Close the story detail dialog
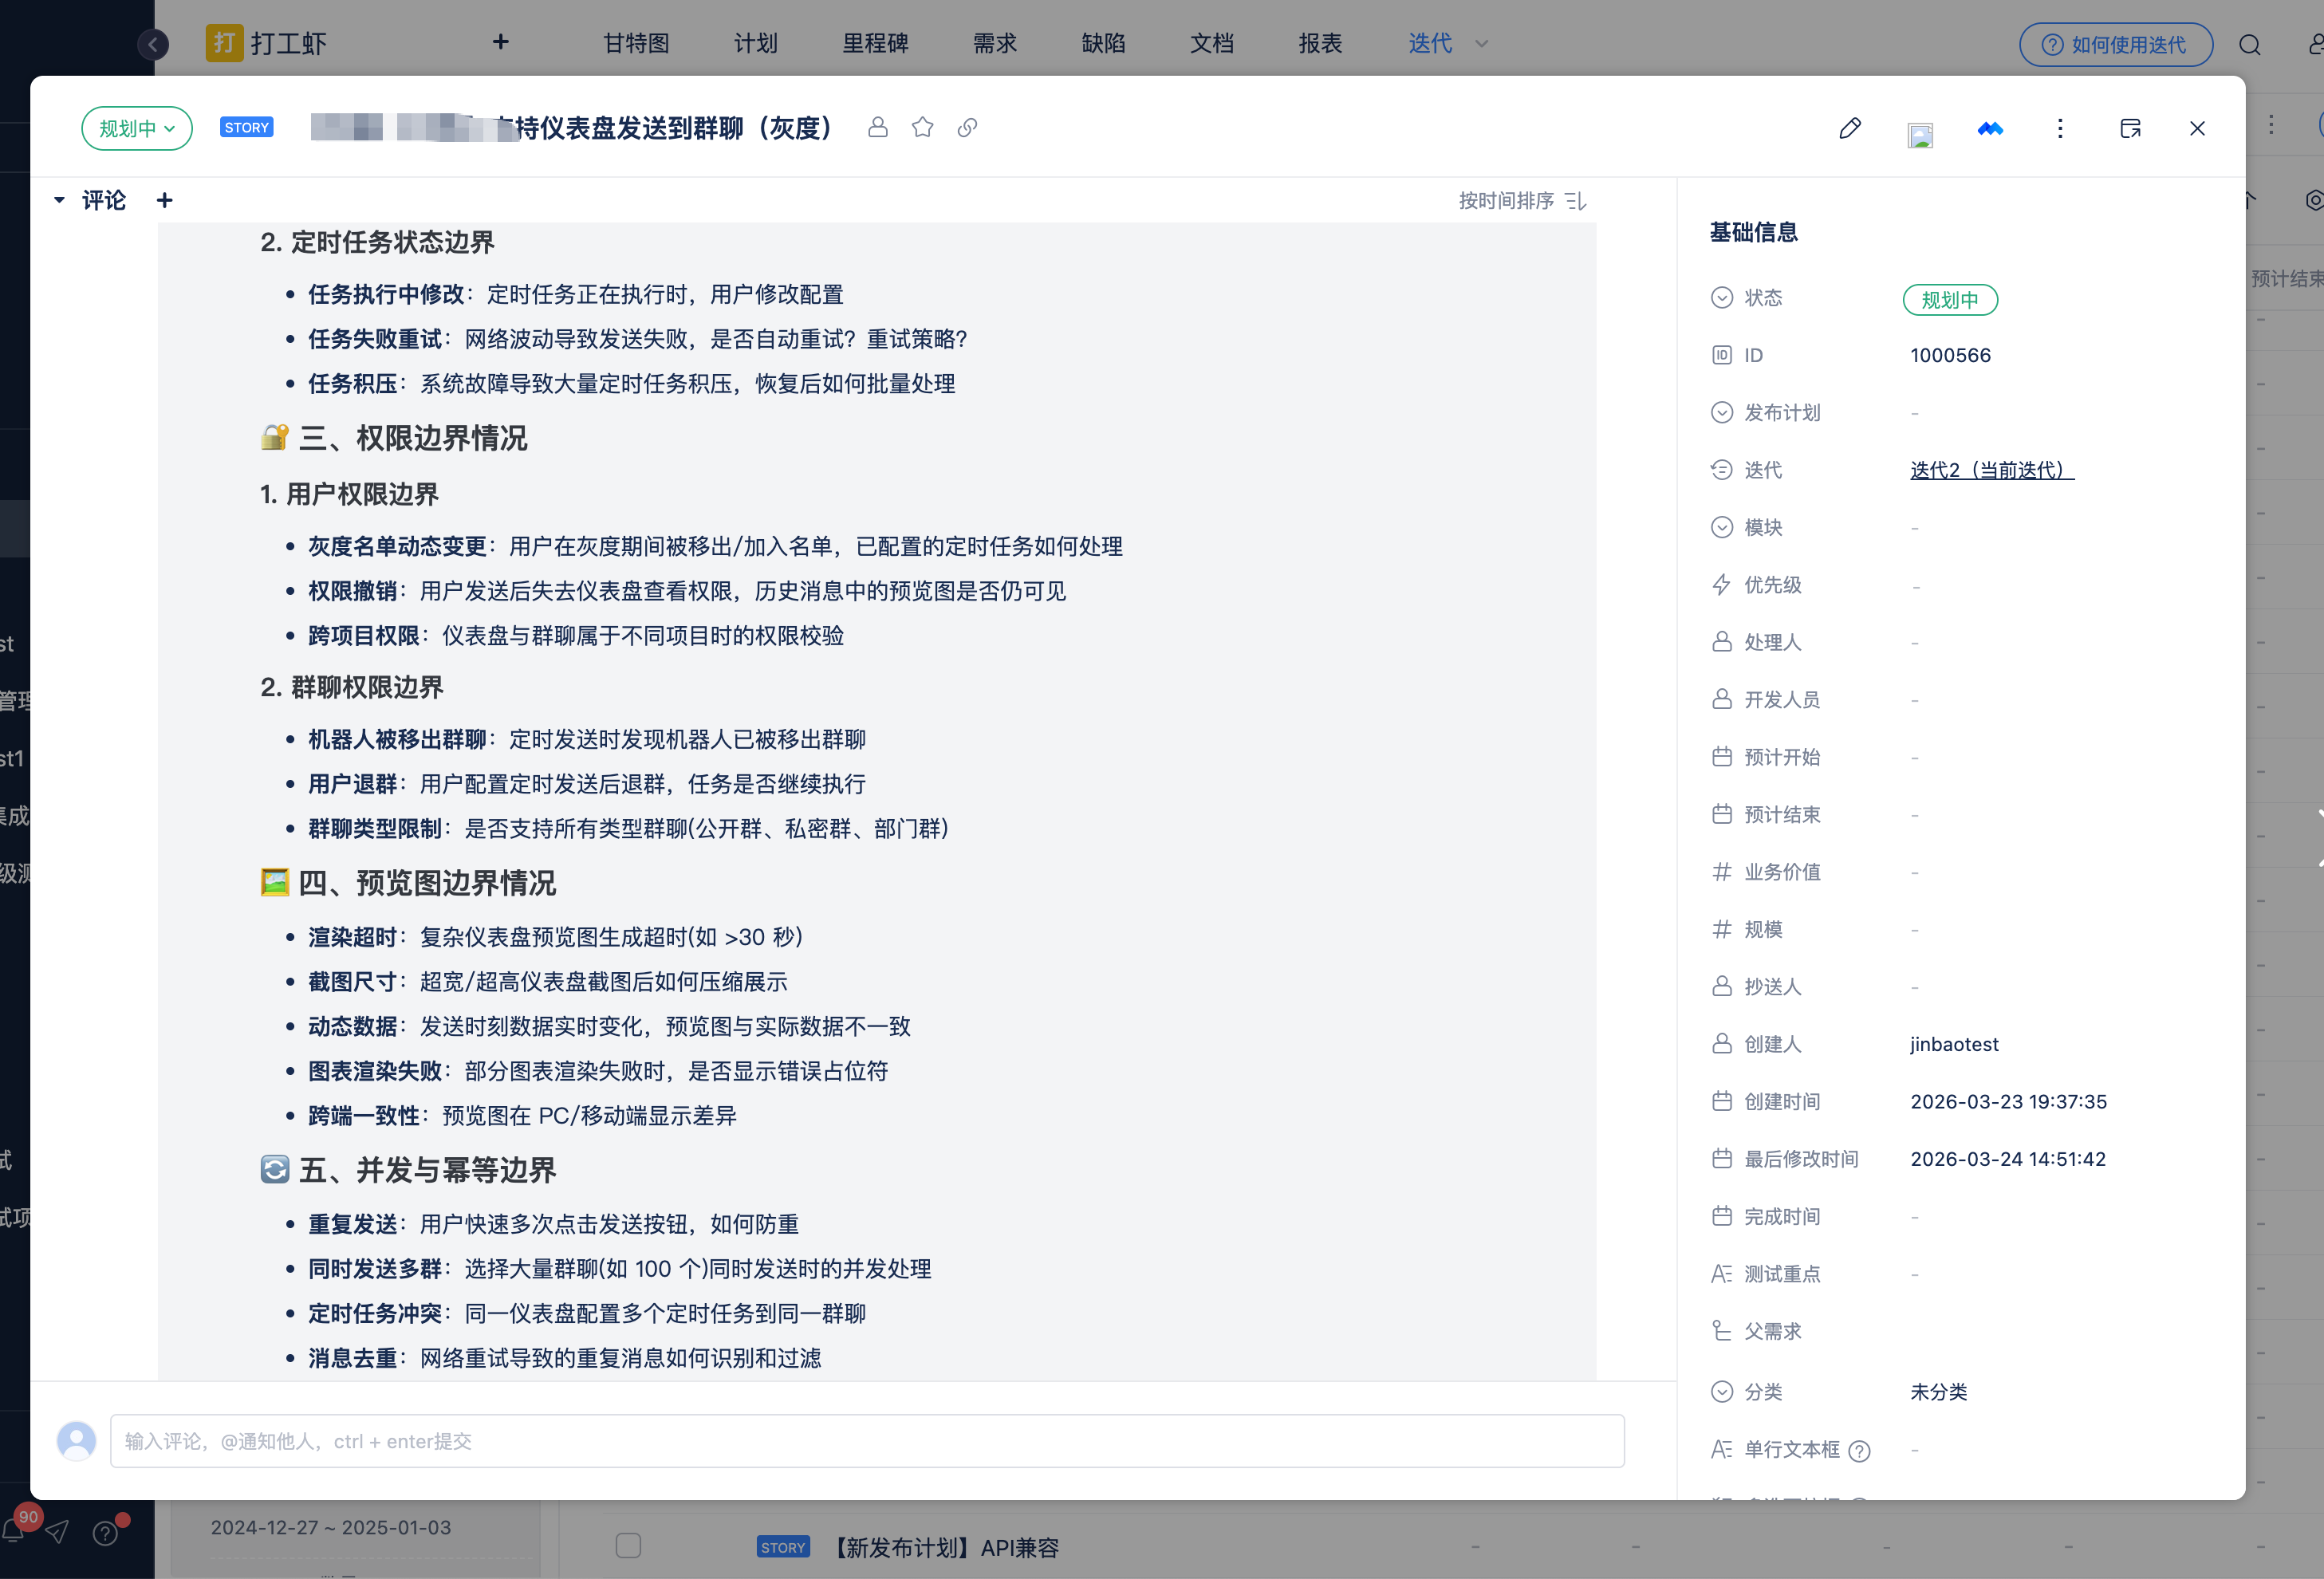 2197,128
